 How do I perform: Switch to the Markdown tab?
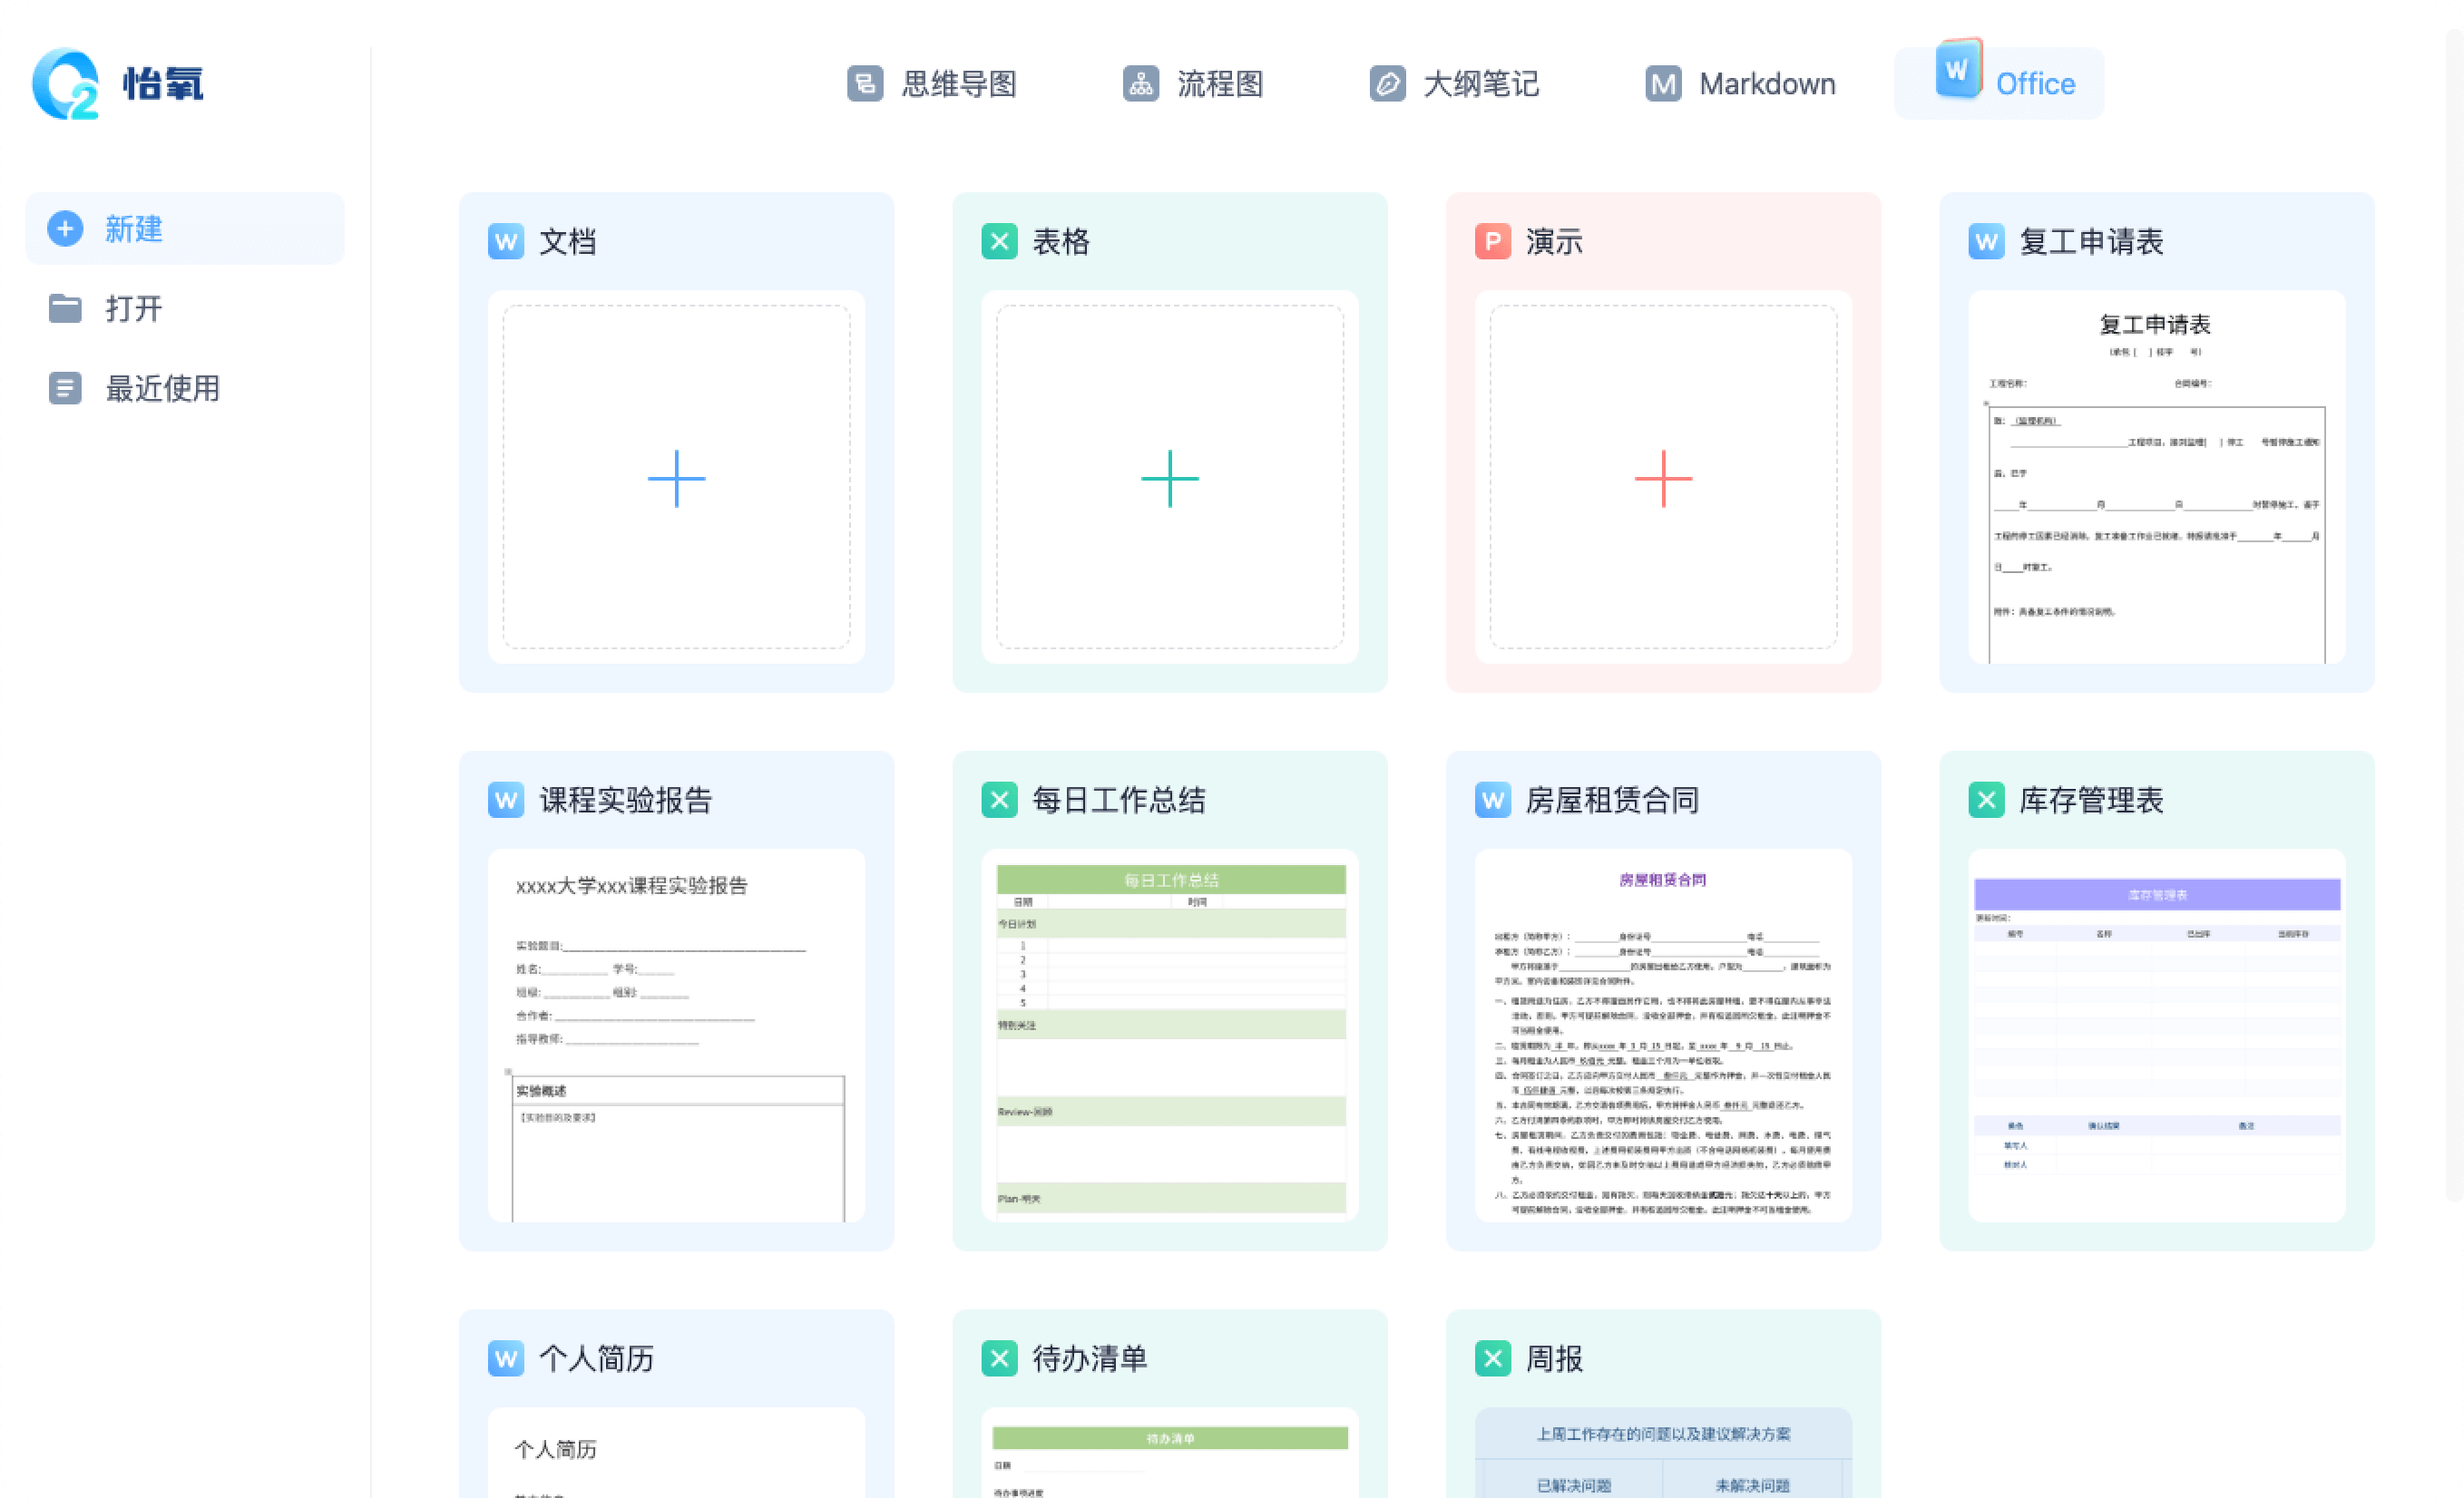pyautogui.click(x=1740, y=84)
